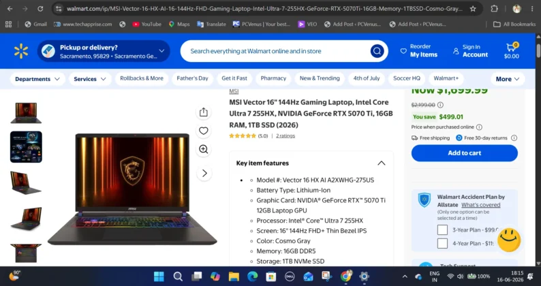Open VEO bookmark
The height and width of the screenshot is (286, 541).
point(307,24)
